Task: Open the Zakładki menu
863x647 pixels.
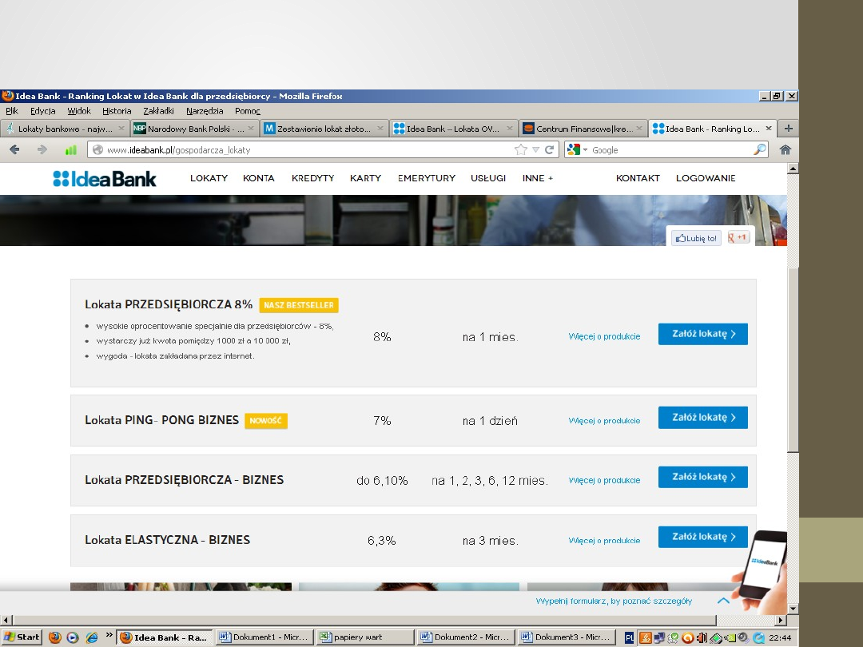Action: tap(158, 111)
